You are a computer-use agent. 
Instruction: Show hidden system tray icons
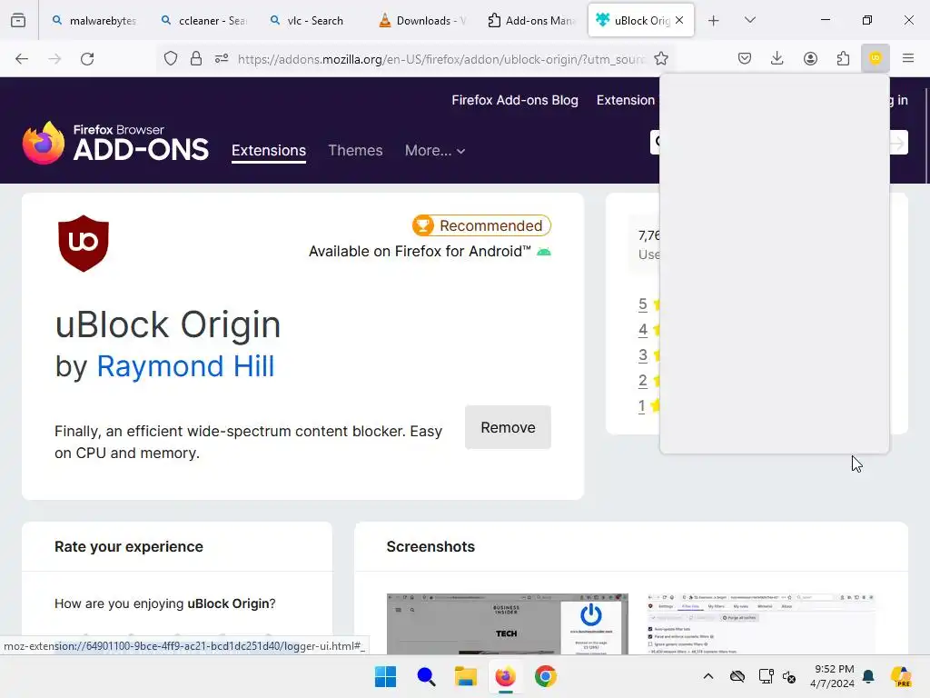708,676
